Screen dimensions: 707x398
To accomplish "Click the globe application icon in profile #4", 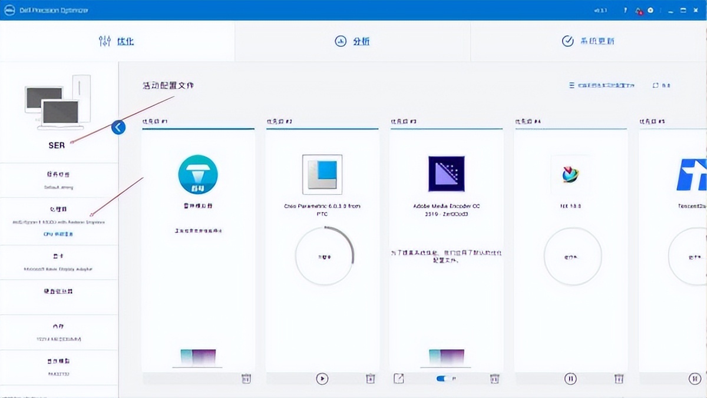I will 570,175.
